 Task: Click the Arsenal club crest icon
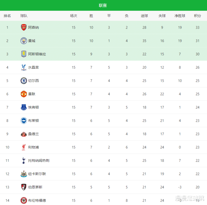[24, 27]
